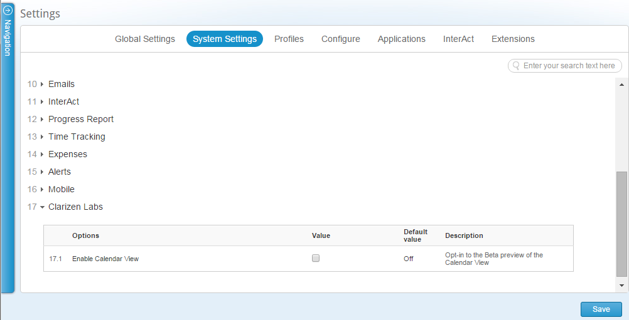Click the search magnifier icon

[516, 66]
